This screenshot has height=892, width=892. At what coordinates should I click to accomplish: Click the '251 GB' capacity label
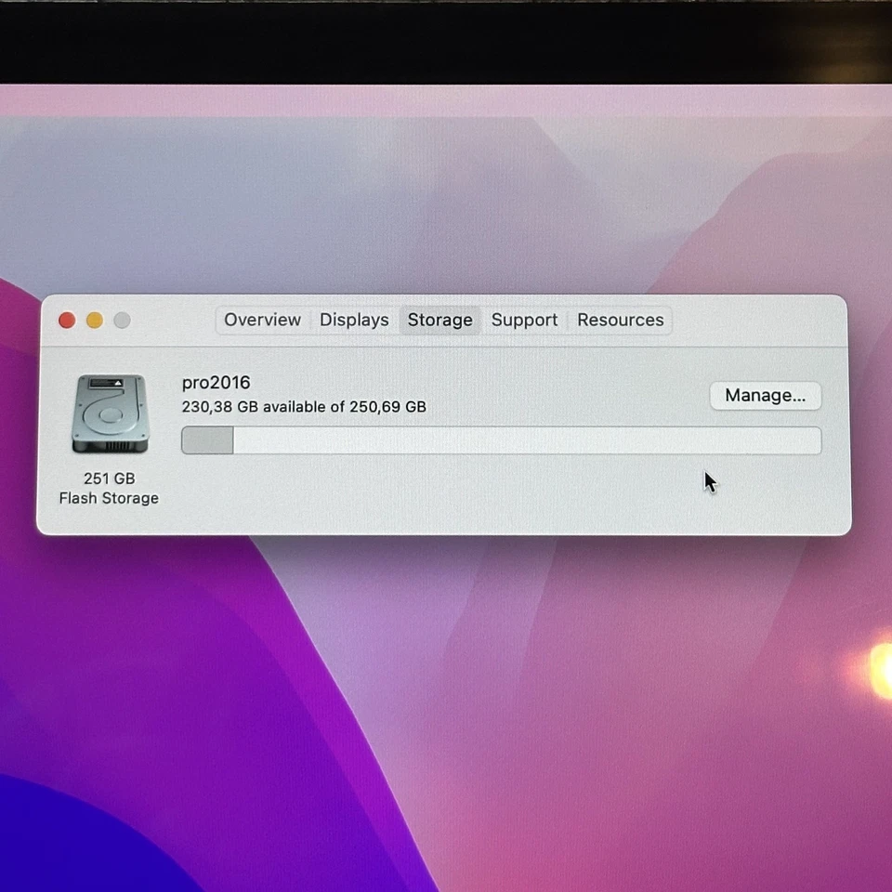110,479
